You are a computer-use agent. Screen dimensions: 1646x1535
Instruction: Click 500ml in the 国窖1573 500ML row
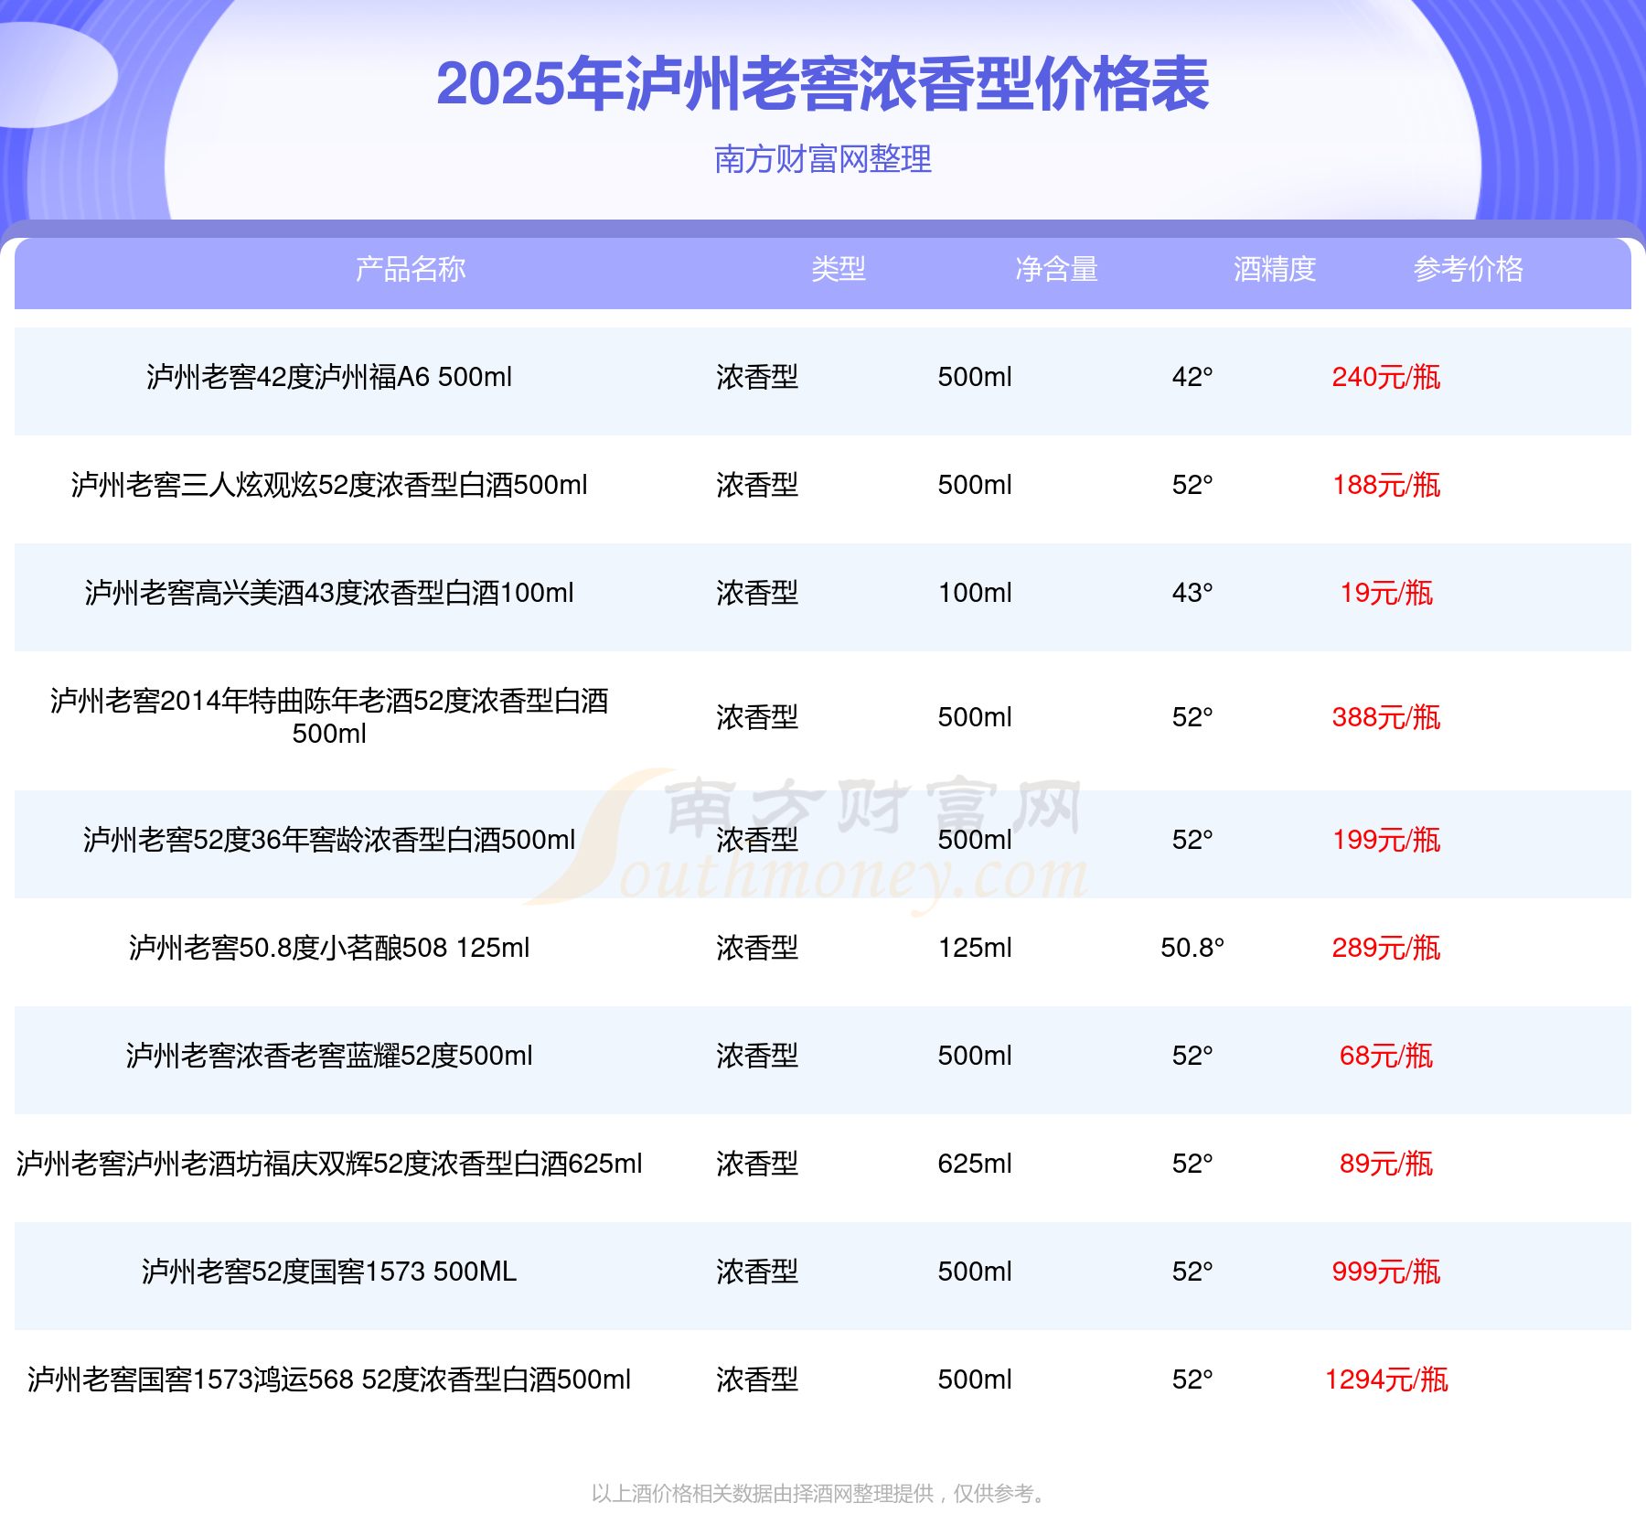point(975,1272)
